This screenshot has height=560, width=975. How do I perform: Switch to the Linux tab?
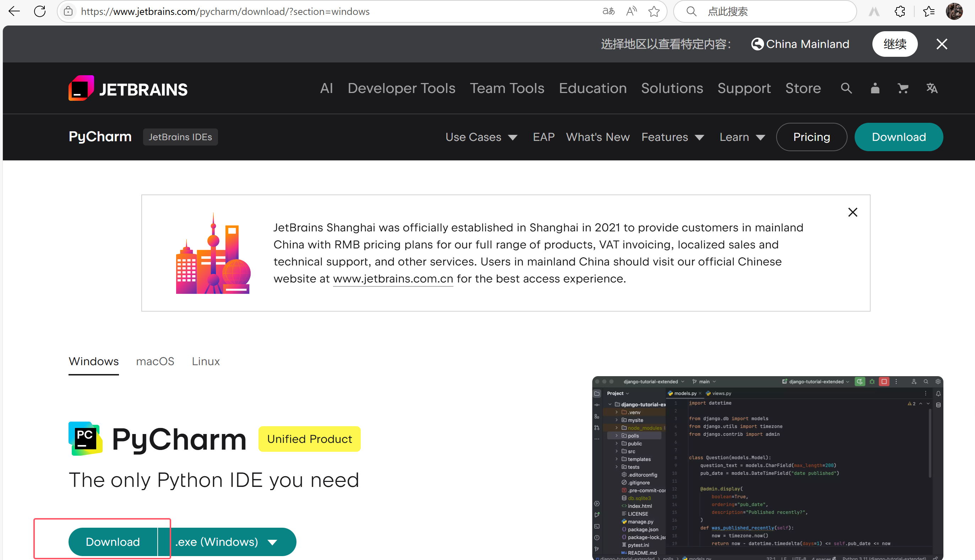pos(206,362)
